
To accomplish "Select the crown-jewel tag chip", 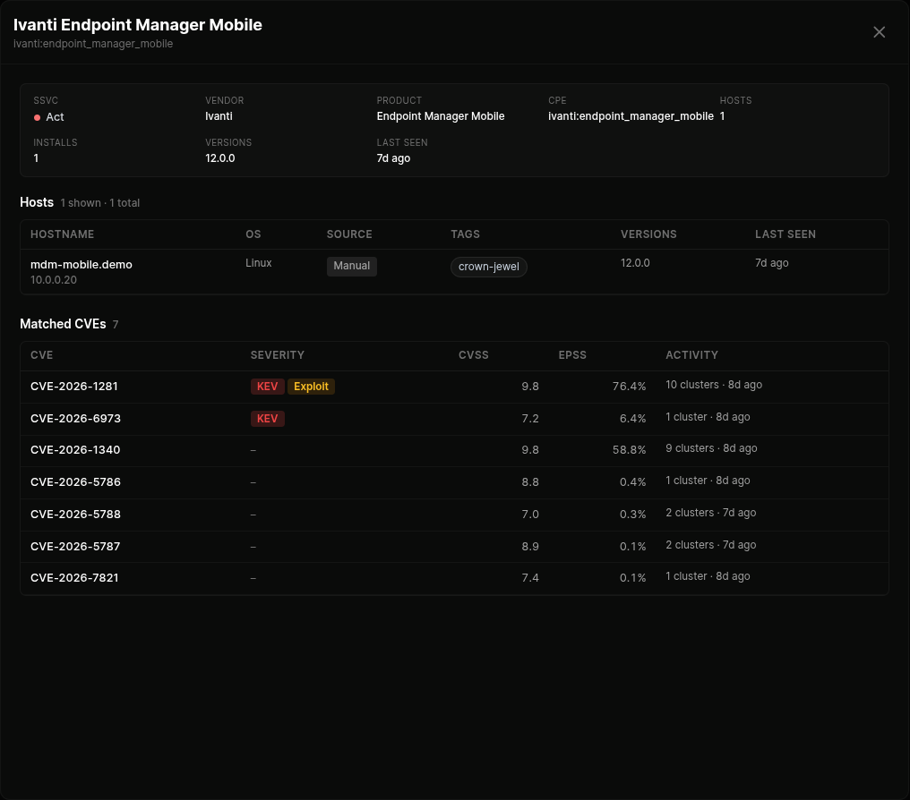I will (489, 267).
